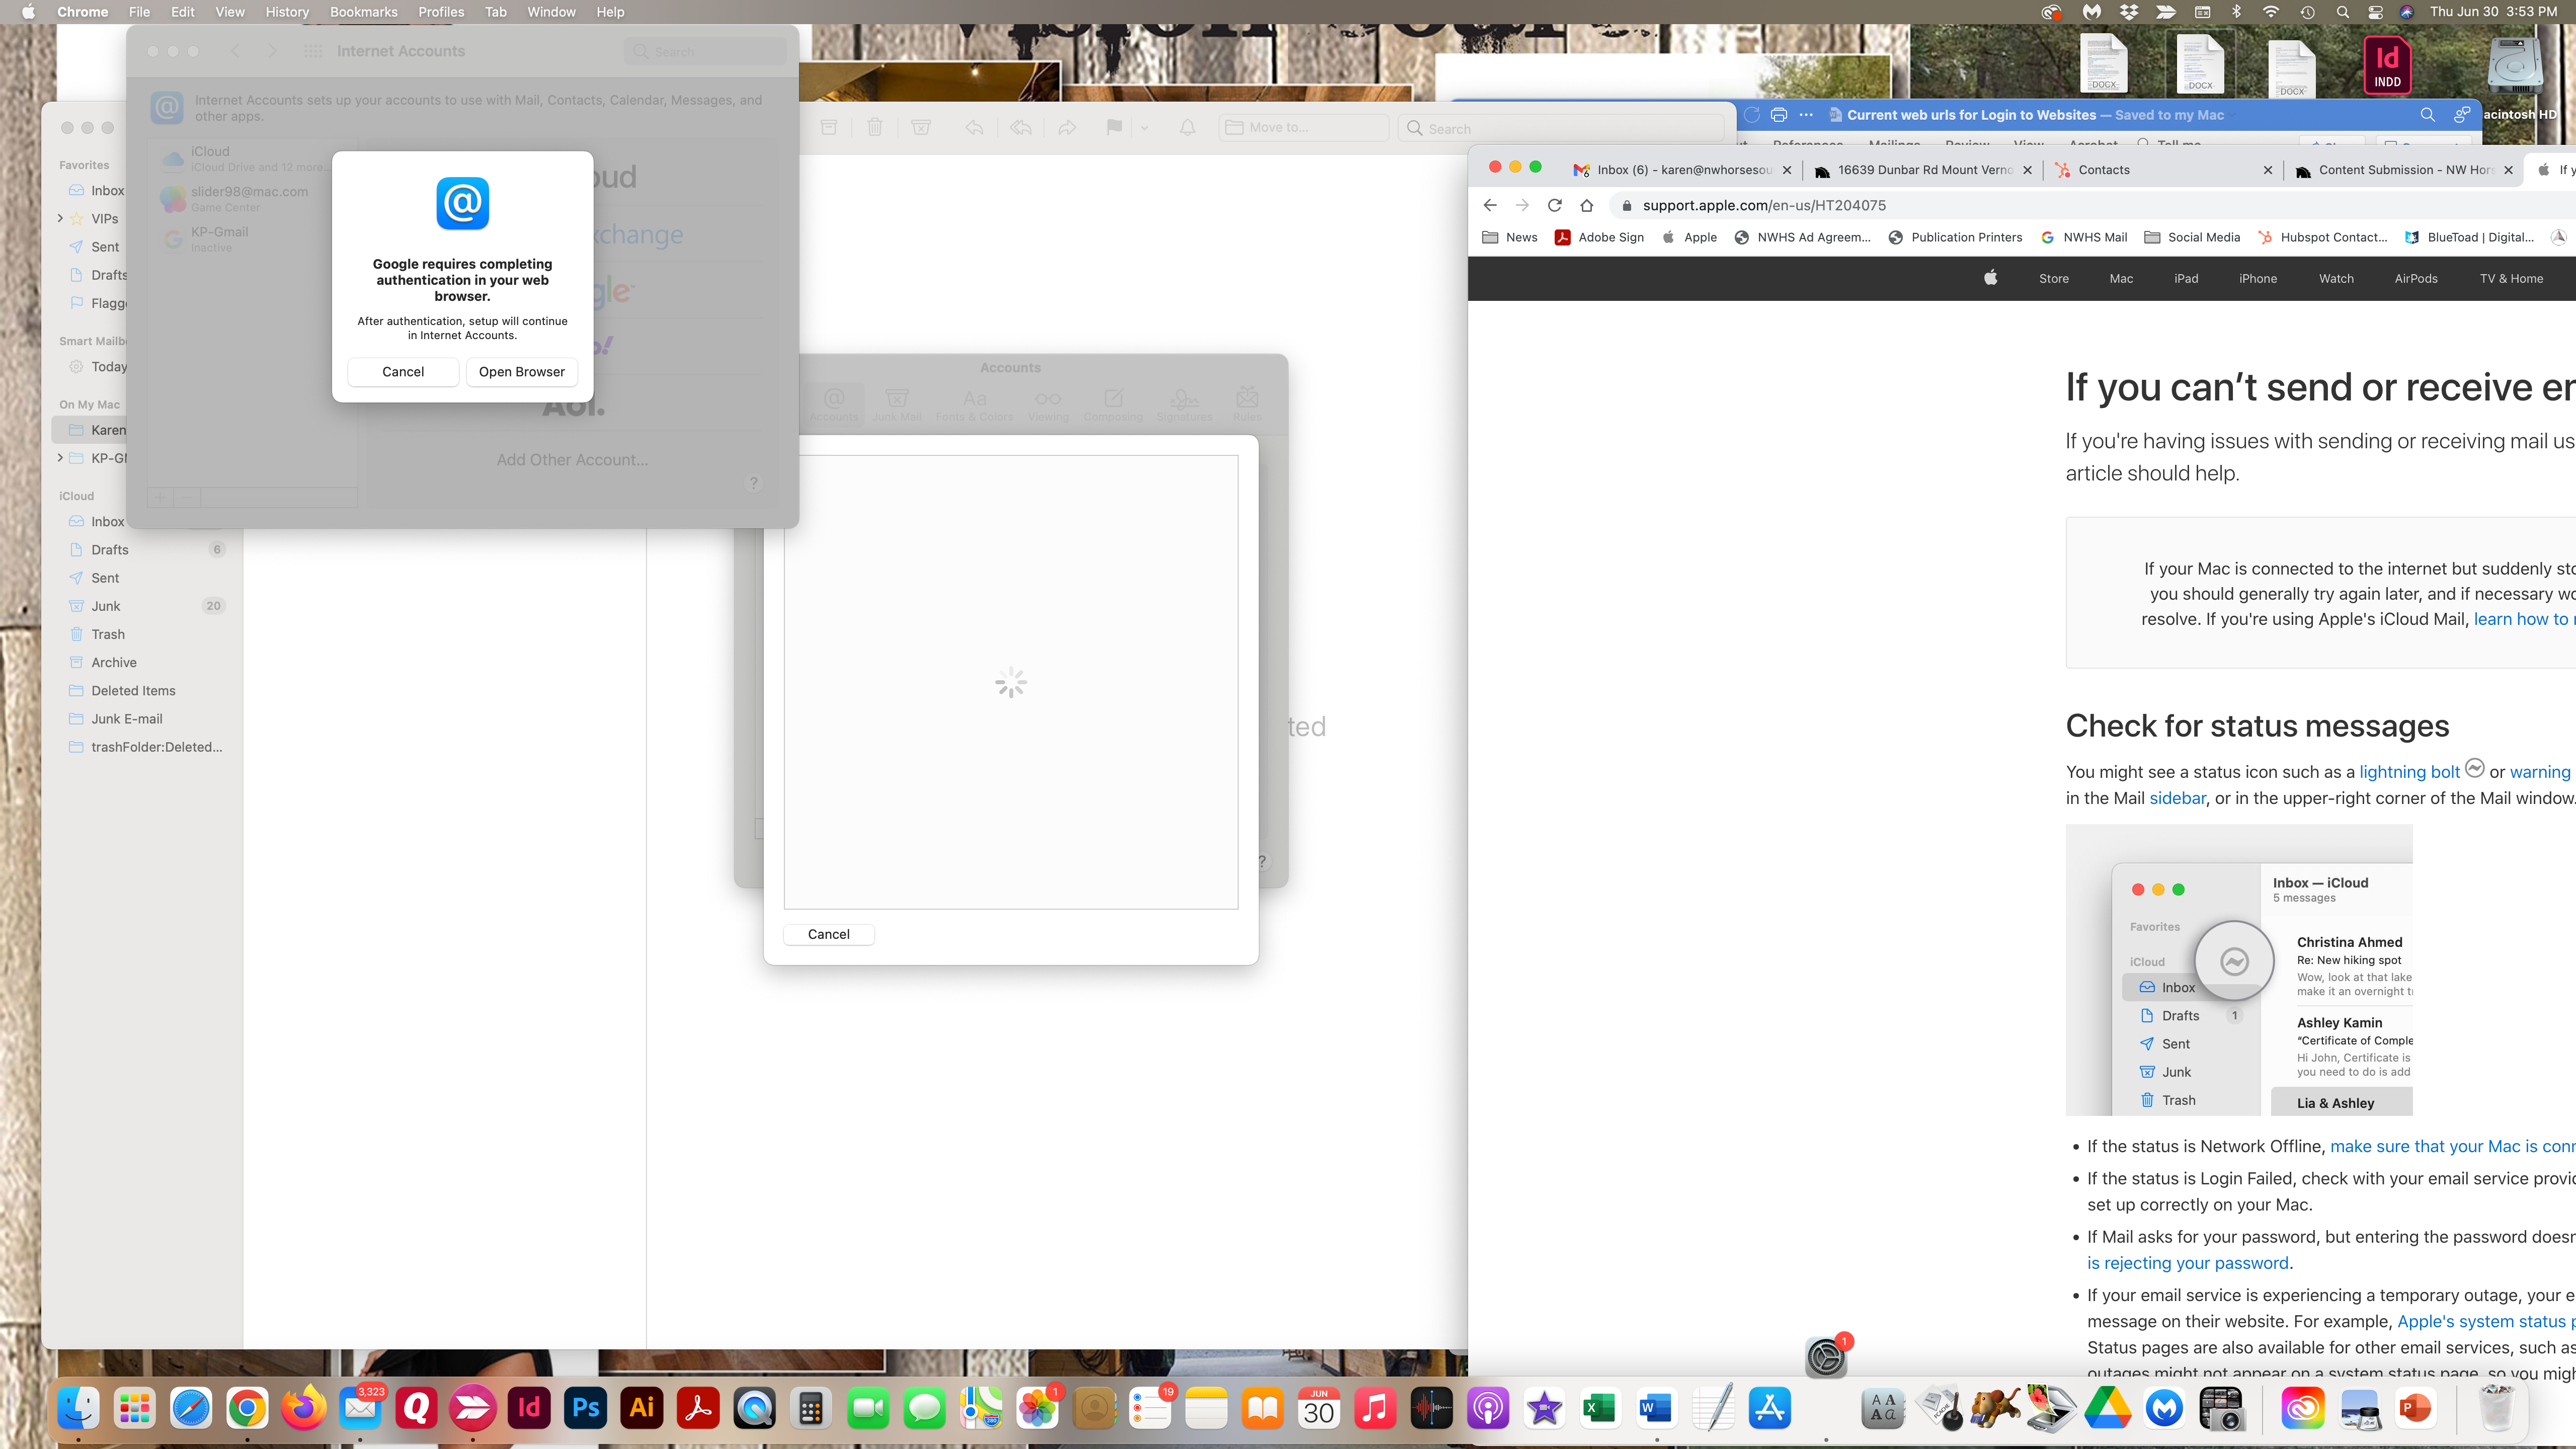2576x1449 pixels.
Task: Click the Open Browser button
Action: point(521,371)
